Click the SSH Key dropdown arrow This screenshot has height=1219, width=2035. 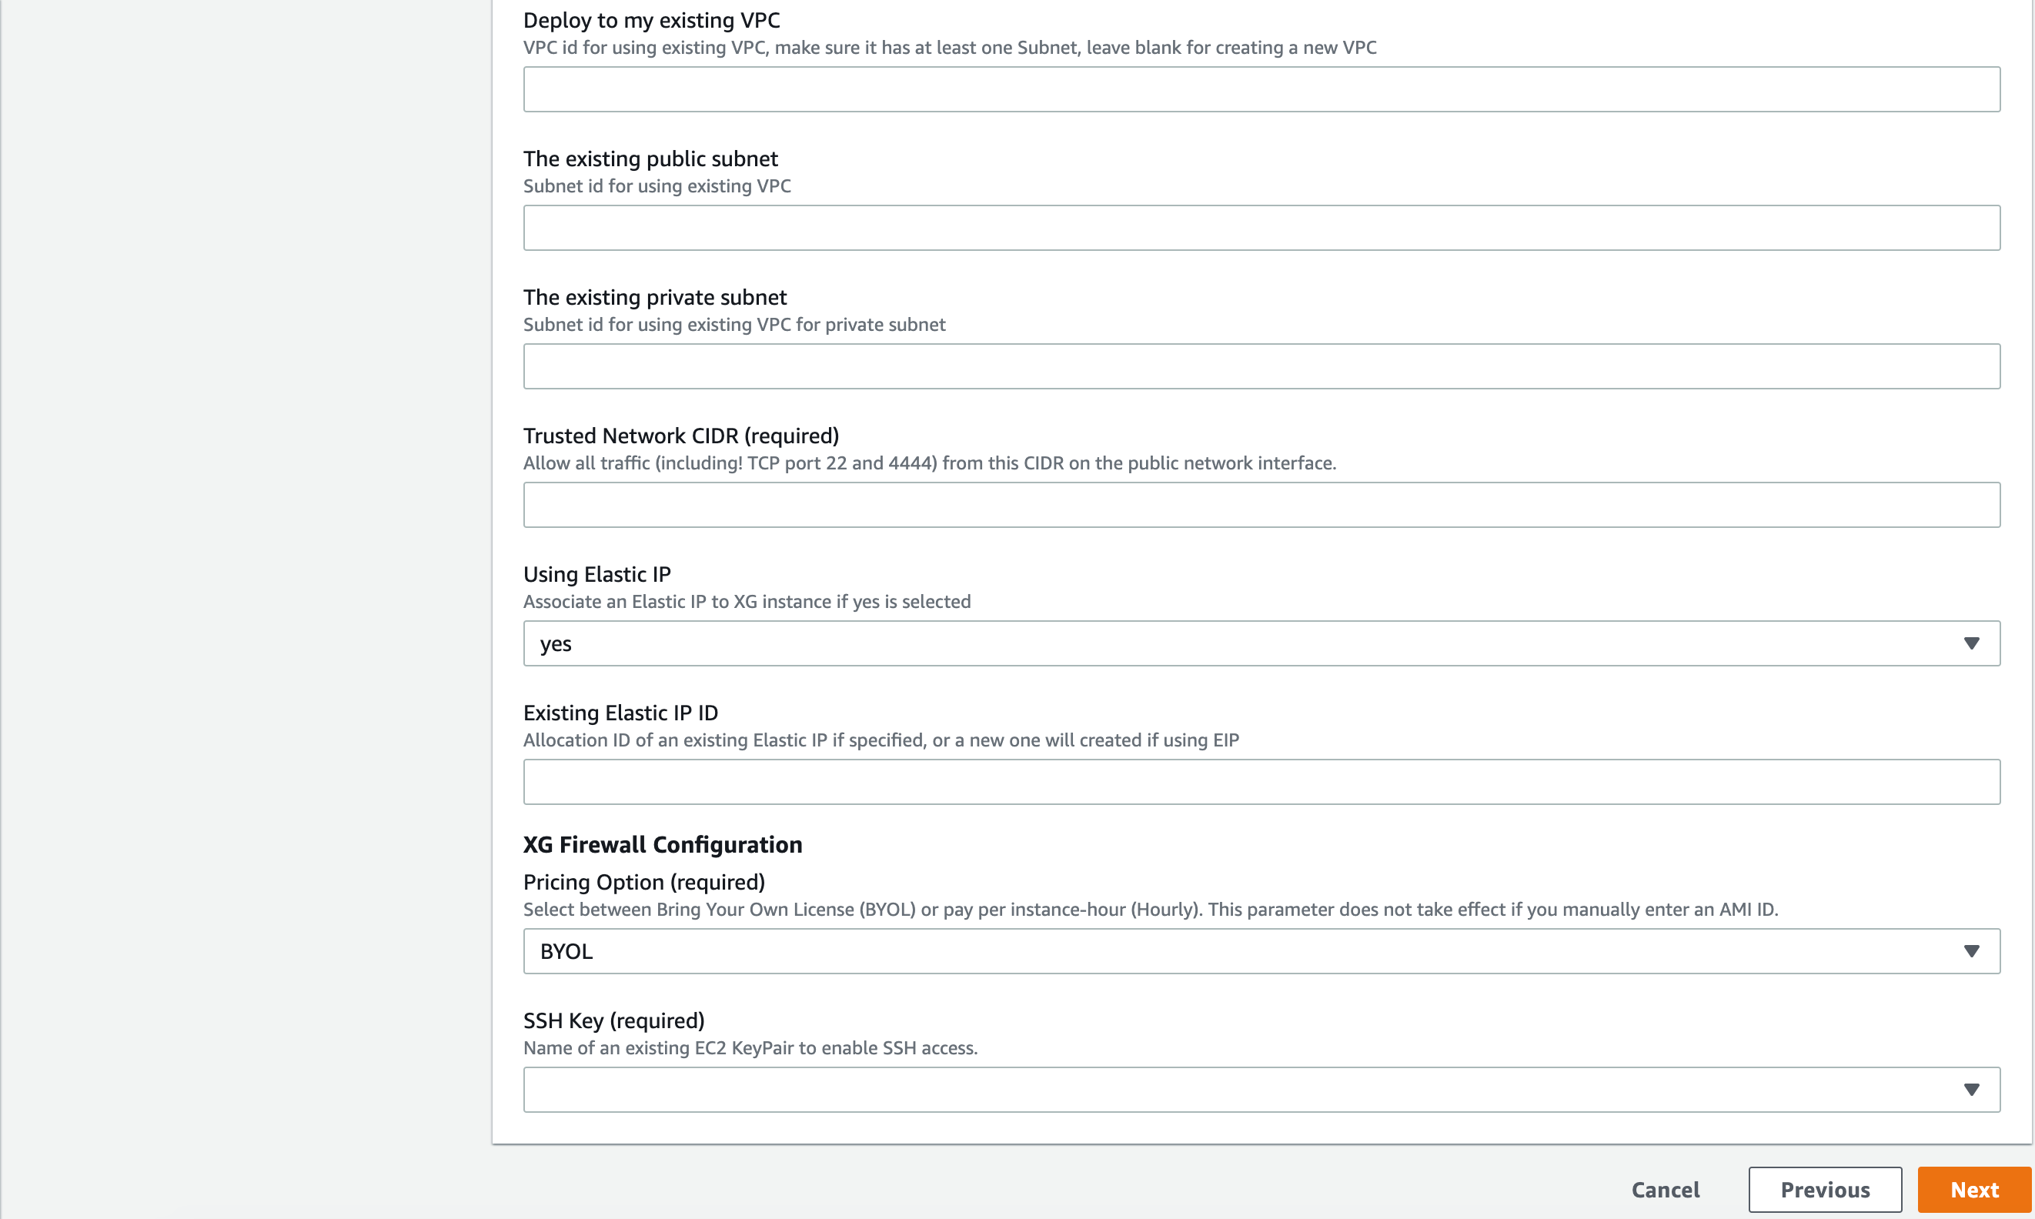tap(1970, 1089)
